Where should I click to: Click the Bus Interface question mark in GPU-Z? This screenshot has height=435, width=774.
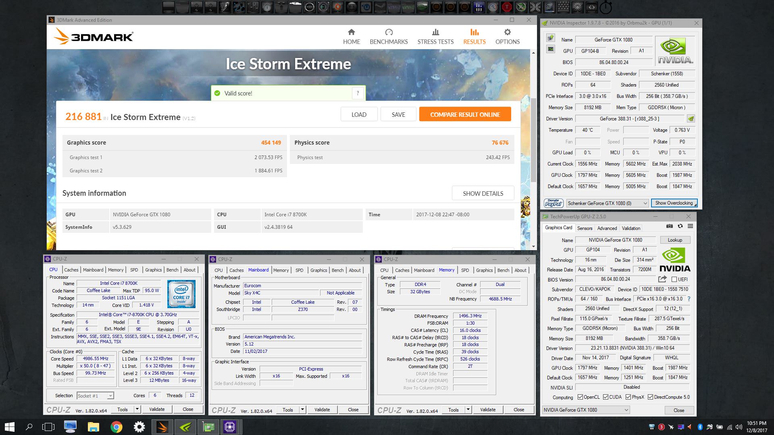click(689, 299)
